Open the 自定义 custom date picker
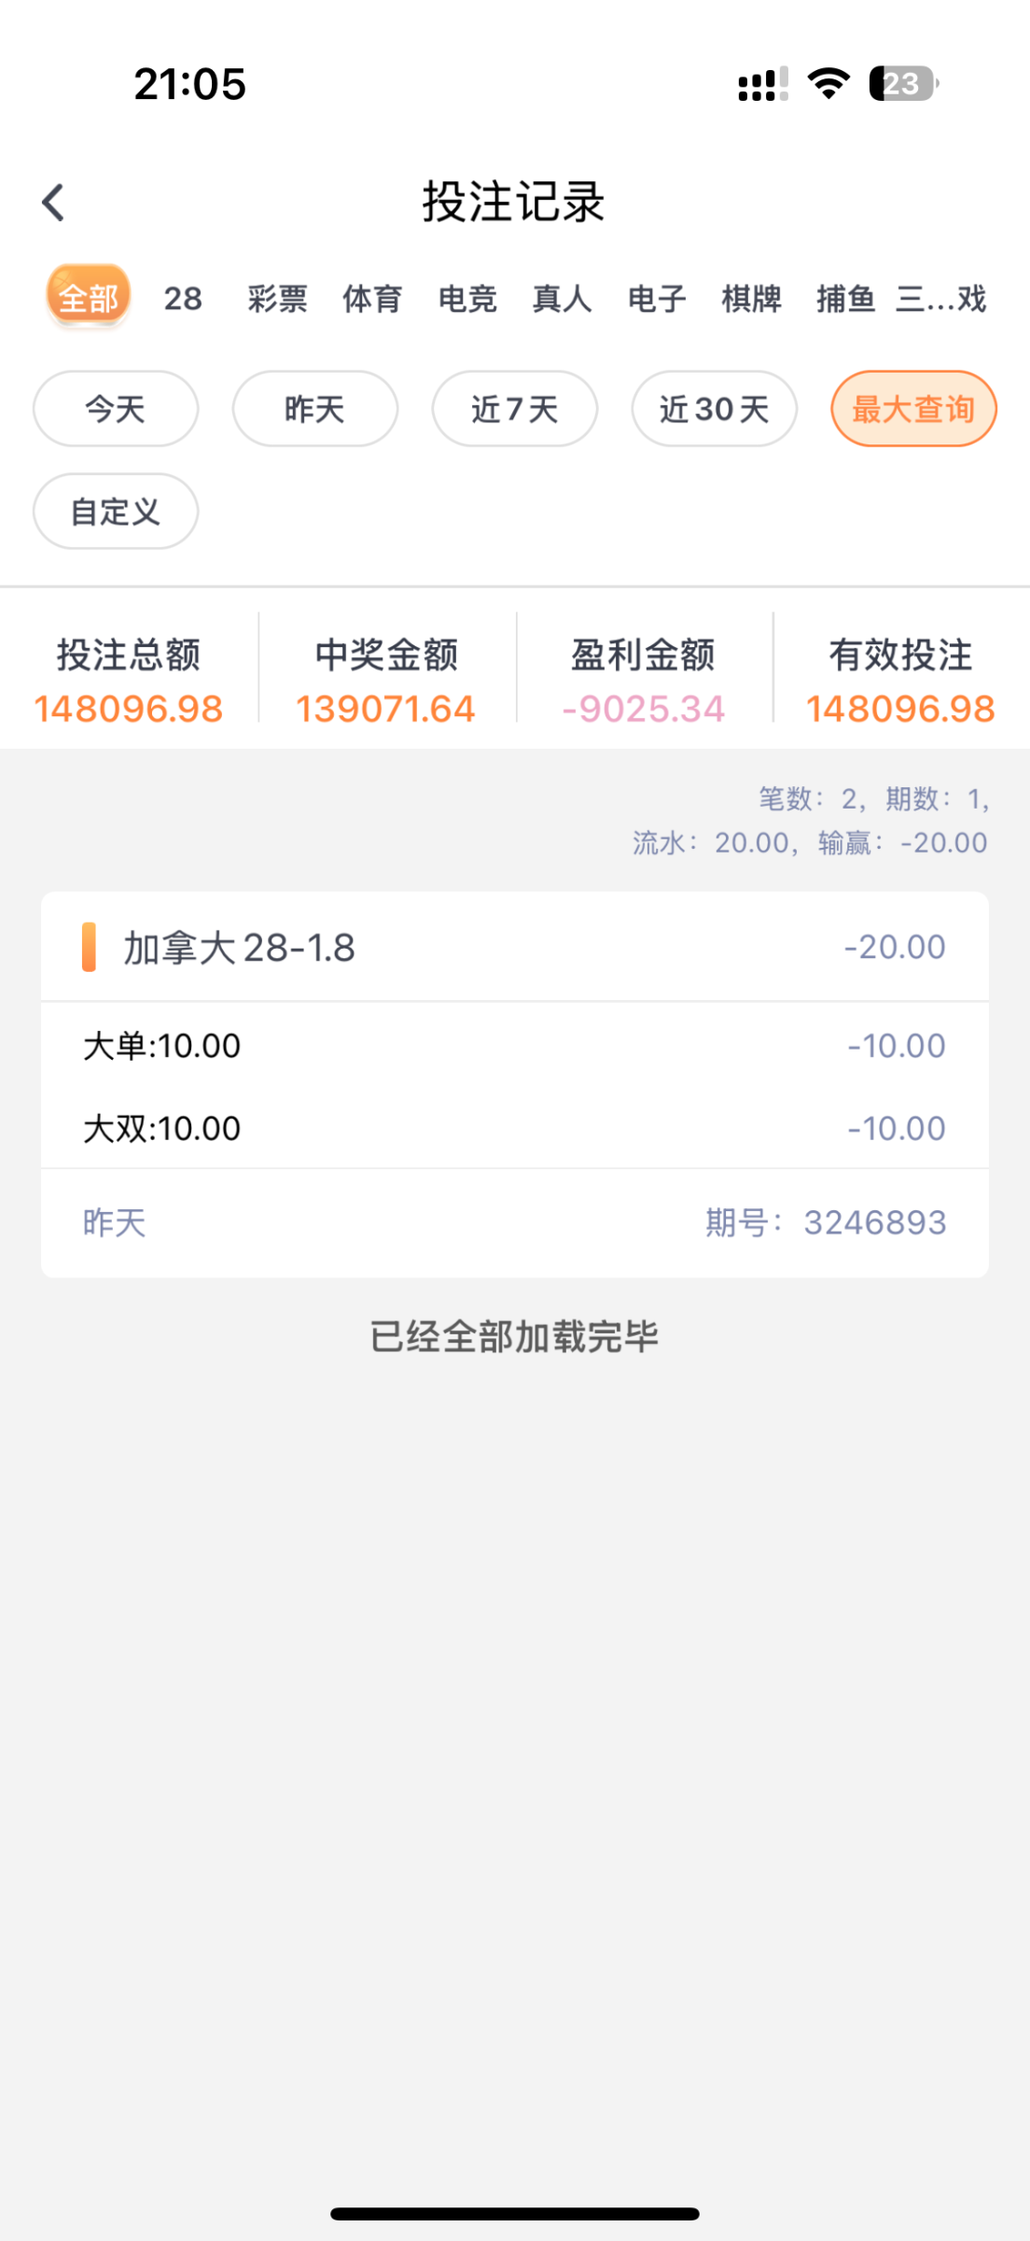Viewport: 1030px width, 2241px height. [x=116, y=512]
